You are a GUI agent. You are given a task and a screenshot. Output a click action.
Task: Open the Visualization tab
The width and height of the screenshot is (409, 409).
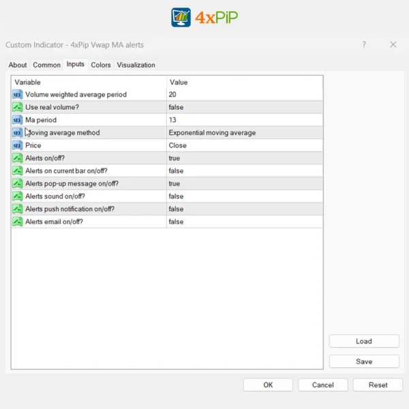pos(136,65)
